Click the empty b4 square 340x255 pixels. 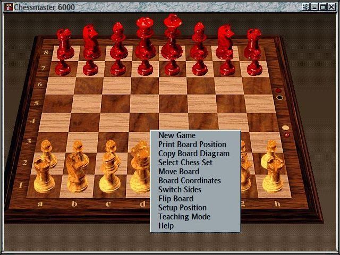pos(84,123)
